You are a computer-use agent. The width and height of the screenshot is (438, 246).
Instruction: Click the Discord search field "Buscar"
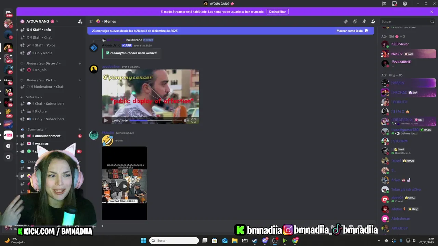[x=407, y=21]
